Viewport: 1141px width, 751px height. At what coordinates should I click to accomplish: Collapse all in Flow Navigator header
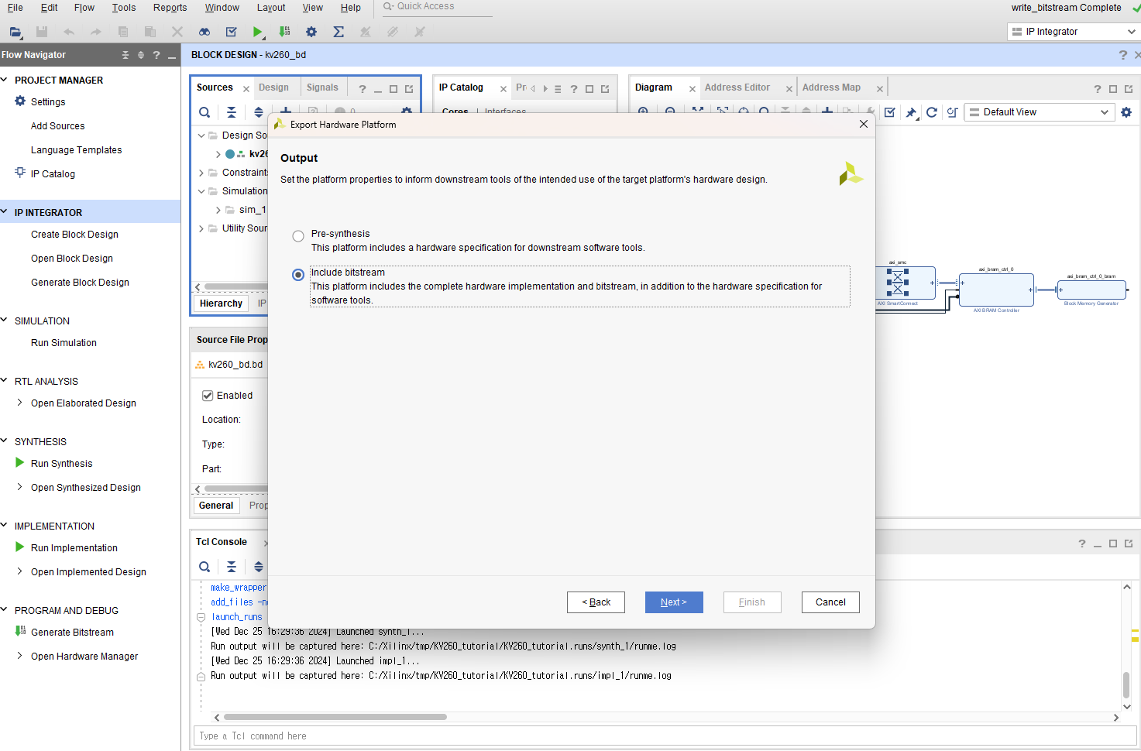125,55
